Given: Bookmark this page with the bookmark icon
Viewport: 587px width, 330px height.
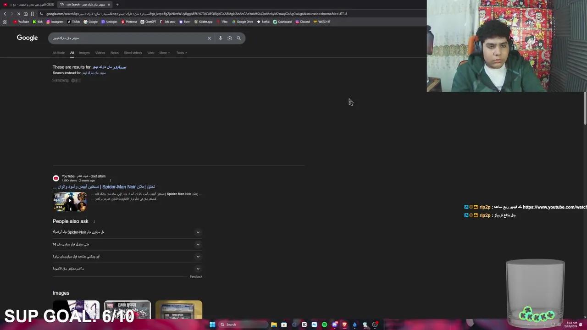Looking at the screenshot, I should point(32,14).
